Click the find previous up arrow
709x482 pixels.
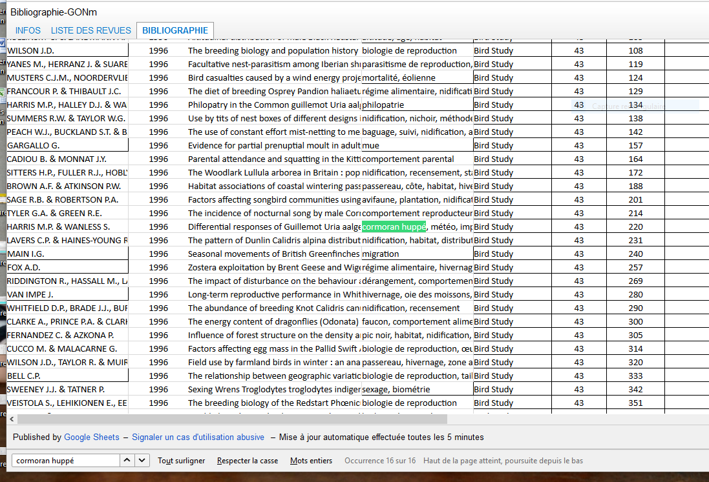(127, 460)
